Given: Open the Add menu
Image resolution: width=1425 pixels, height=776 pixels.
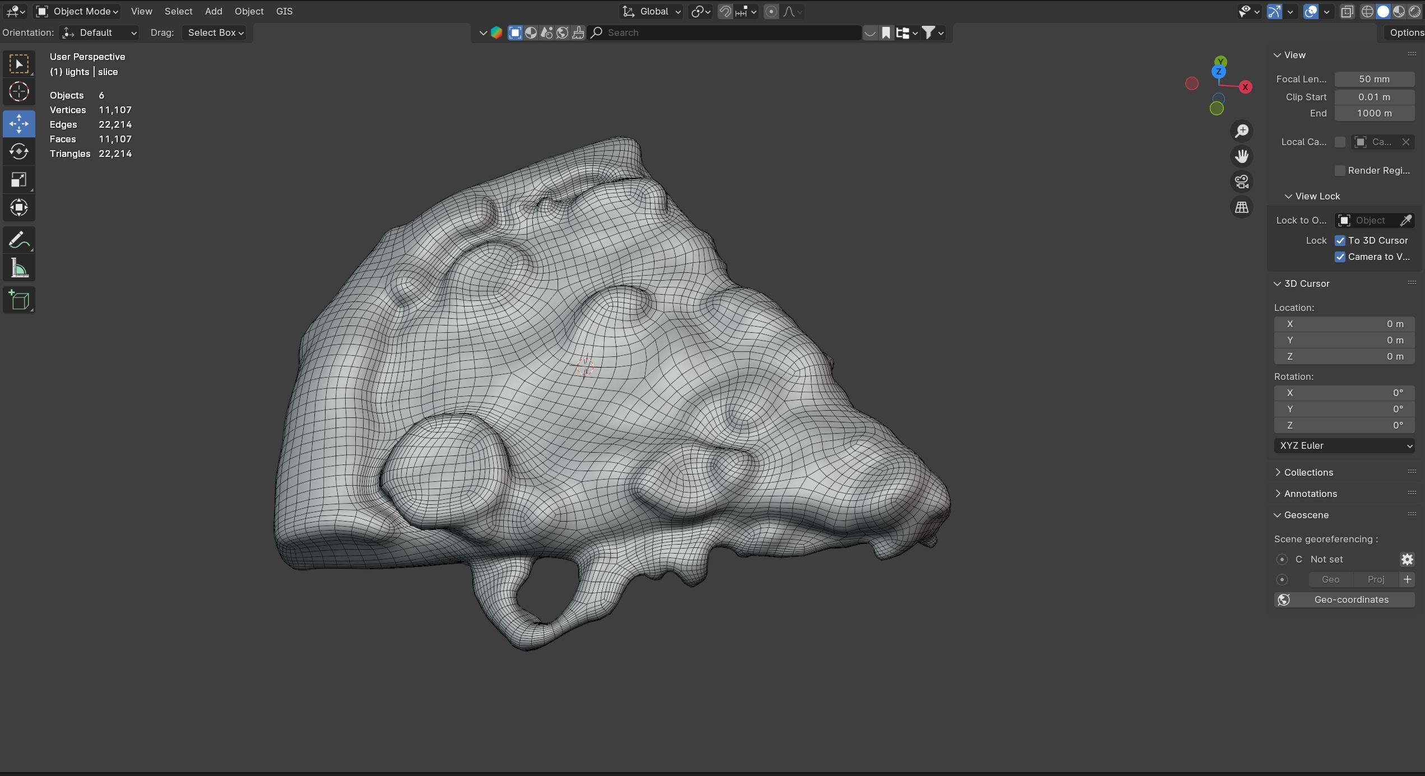Looking at the screenshot, I should click(x=213, y=11).
